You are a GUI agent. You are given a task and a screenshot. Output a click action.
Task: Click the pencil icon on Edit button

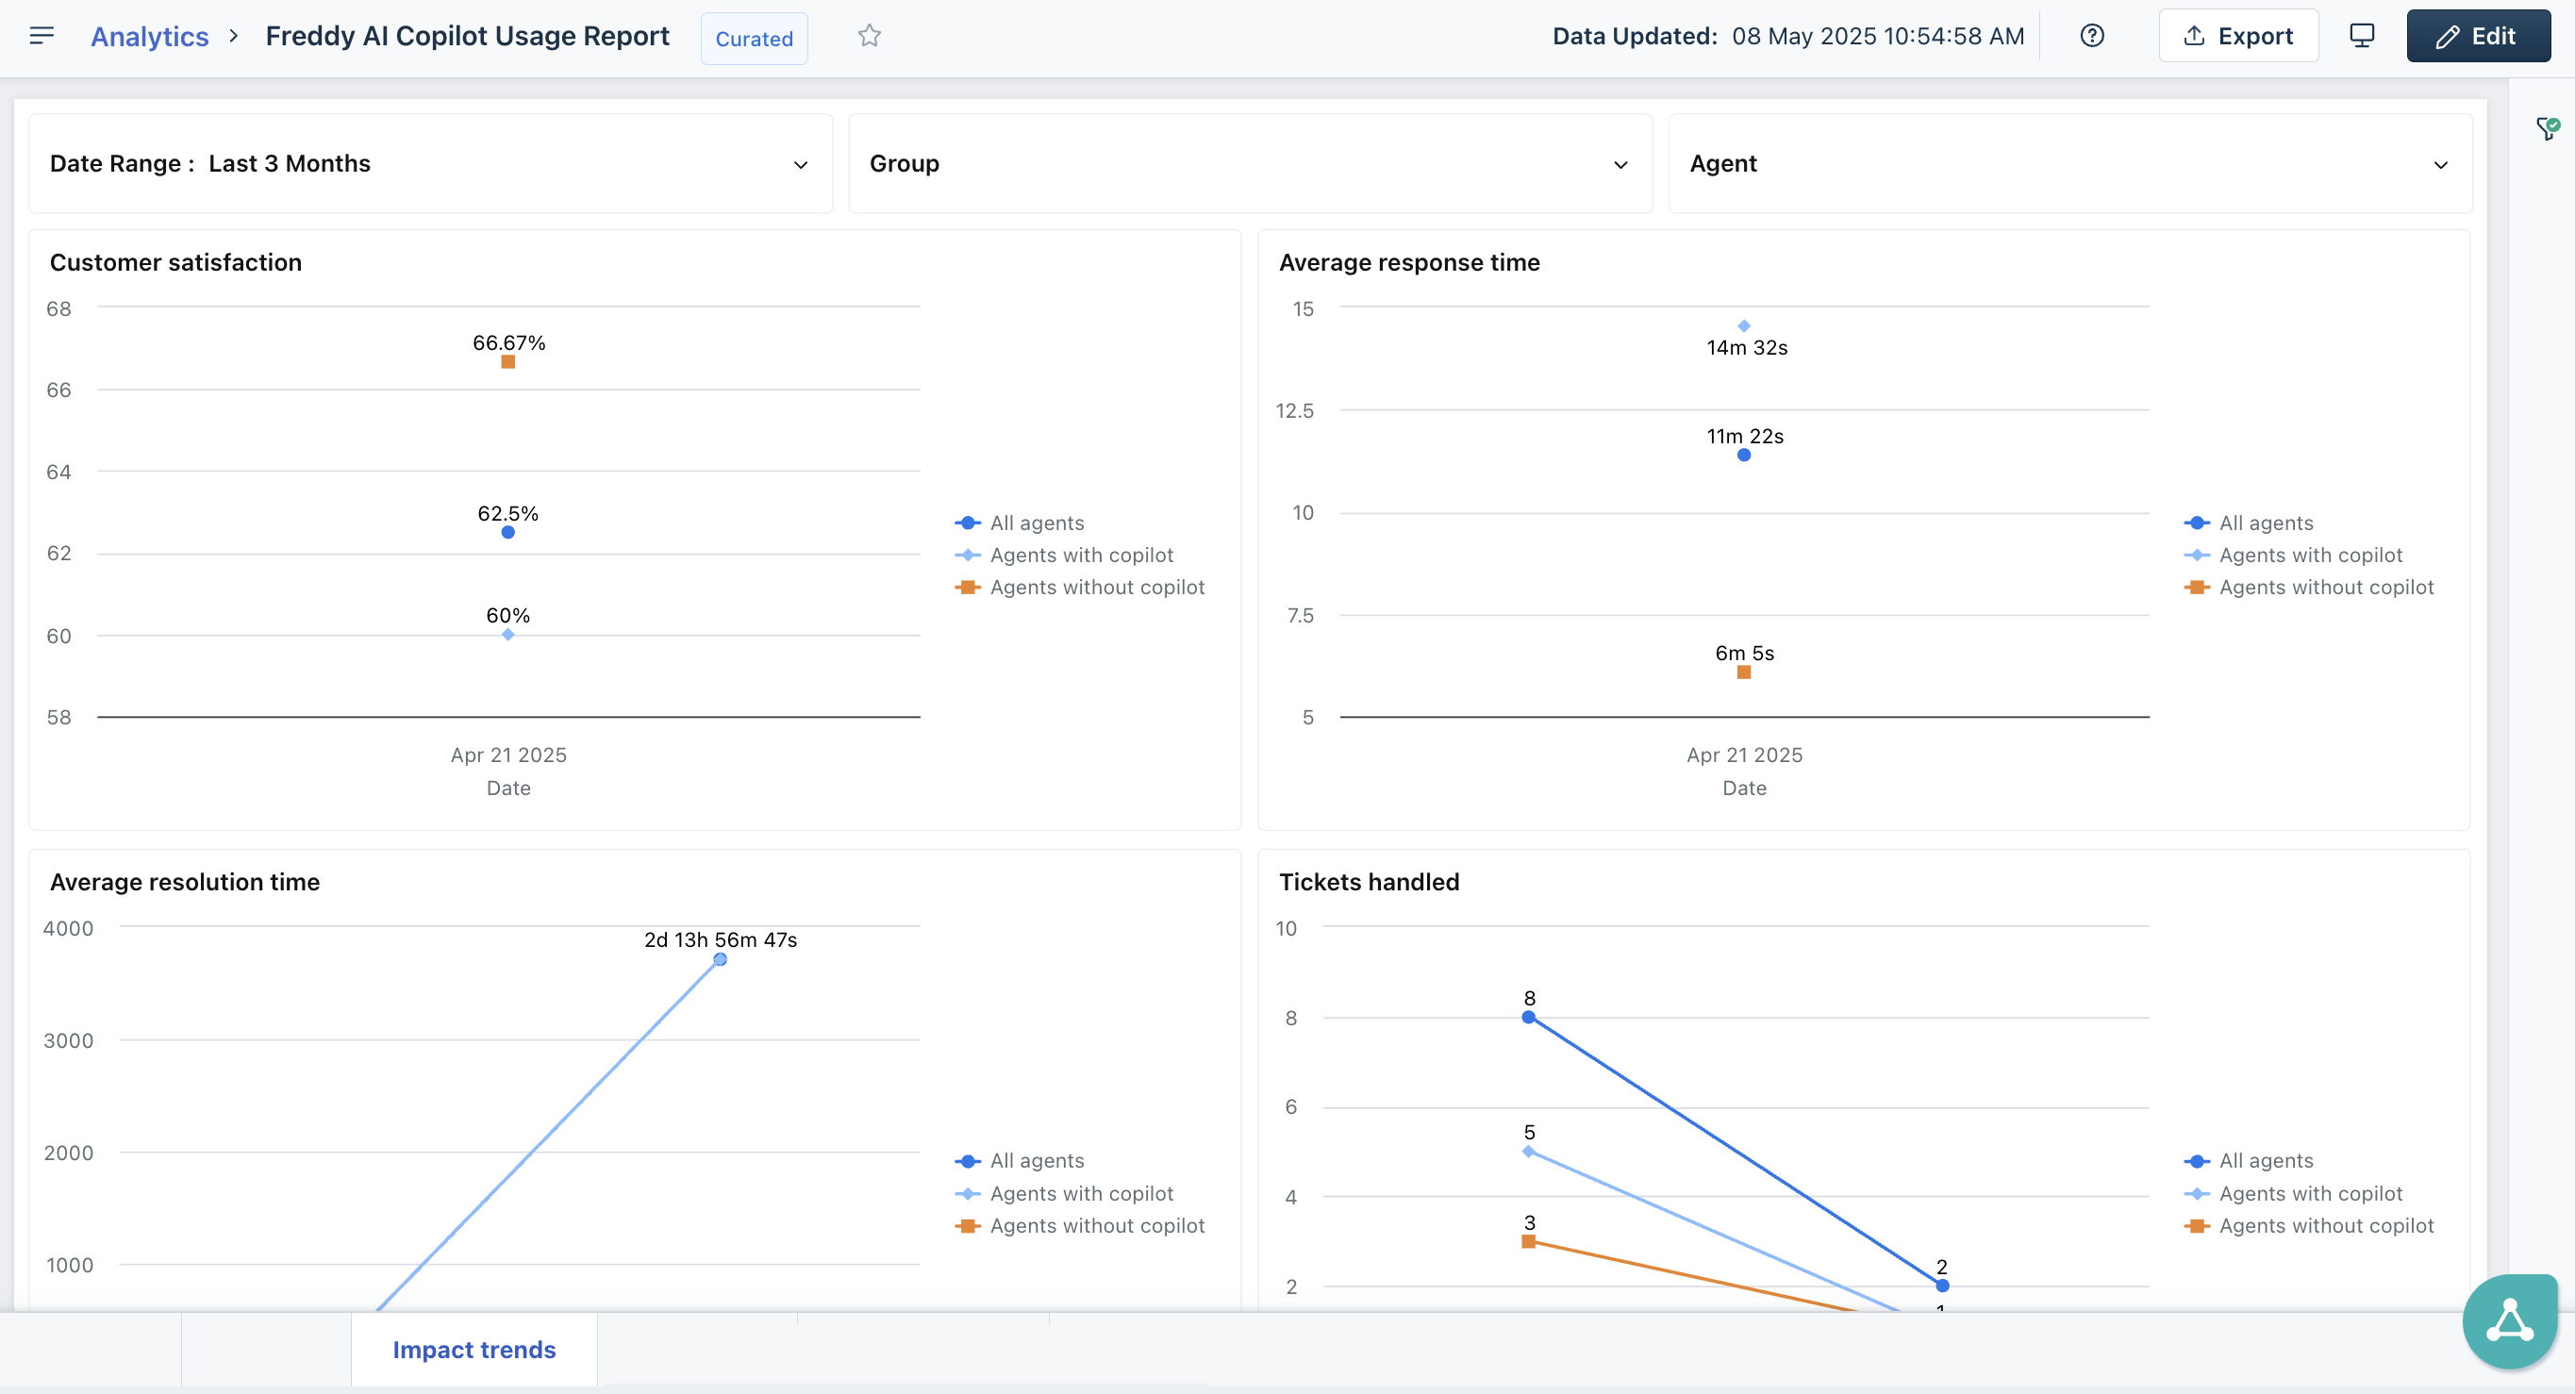(2447, 37)
